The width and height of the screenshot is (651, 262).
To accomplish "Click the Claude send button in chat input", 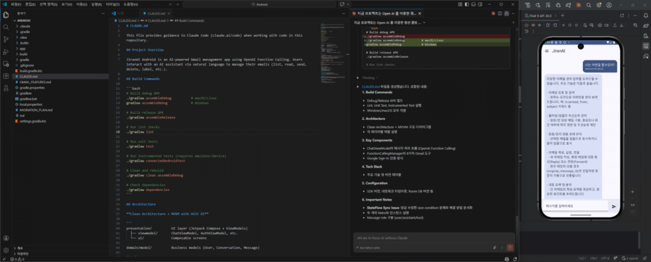I will [509, 247].
